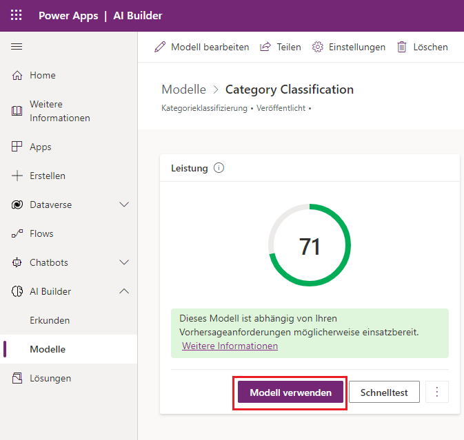Open the more options ellipsis next to Schnelltest

click(437, 392)
